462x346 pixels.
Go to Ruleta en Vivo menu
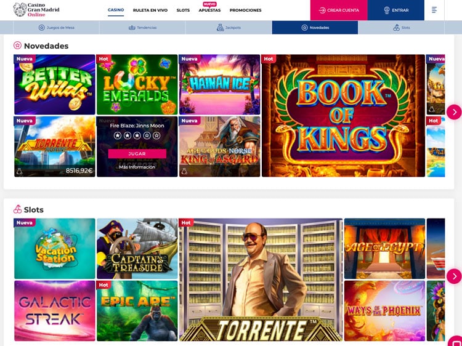(150, 10)
